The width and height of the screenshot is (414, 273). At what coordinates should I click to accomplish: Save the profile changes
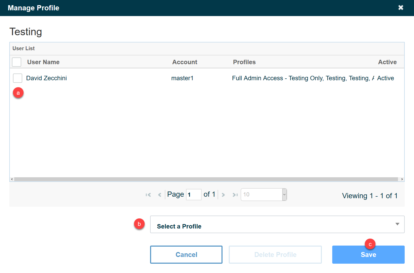[368, 254]
